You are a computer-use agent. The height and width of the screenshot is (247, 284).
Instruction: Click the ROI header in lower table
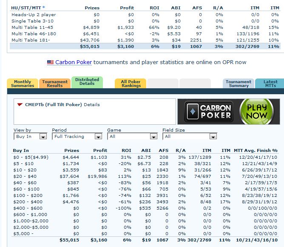point(126,150)
